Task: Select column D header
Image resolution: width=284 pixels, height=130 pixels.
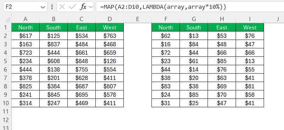Action: (110, 19)
